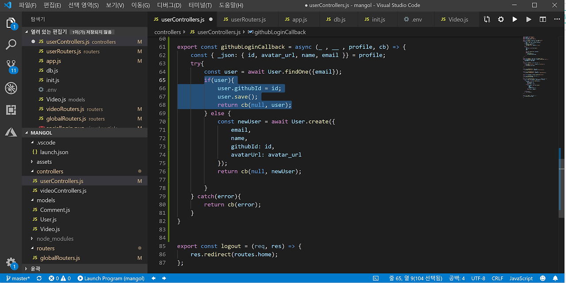Click the controllers breadcrumb

[x=168, y=32]
